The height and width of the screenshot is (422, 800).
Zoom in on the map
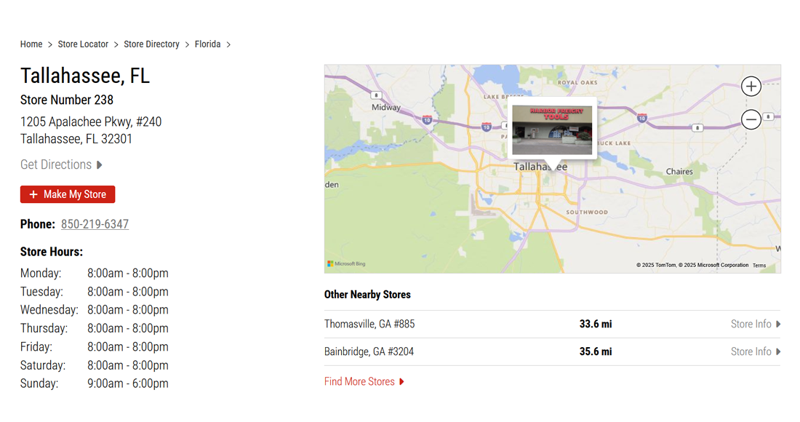tap(751, 86)
